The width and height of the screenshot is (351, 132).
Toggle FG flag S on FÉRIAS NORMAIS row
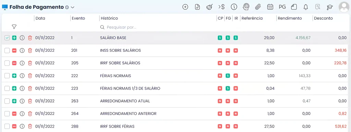(x=228, y=76)
